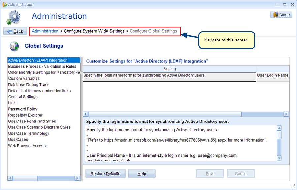Close the Administration window via Close button
This screenshot has width=297, height=190.
point(281,15)
